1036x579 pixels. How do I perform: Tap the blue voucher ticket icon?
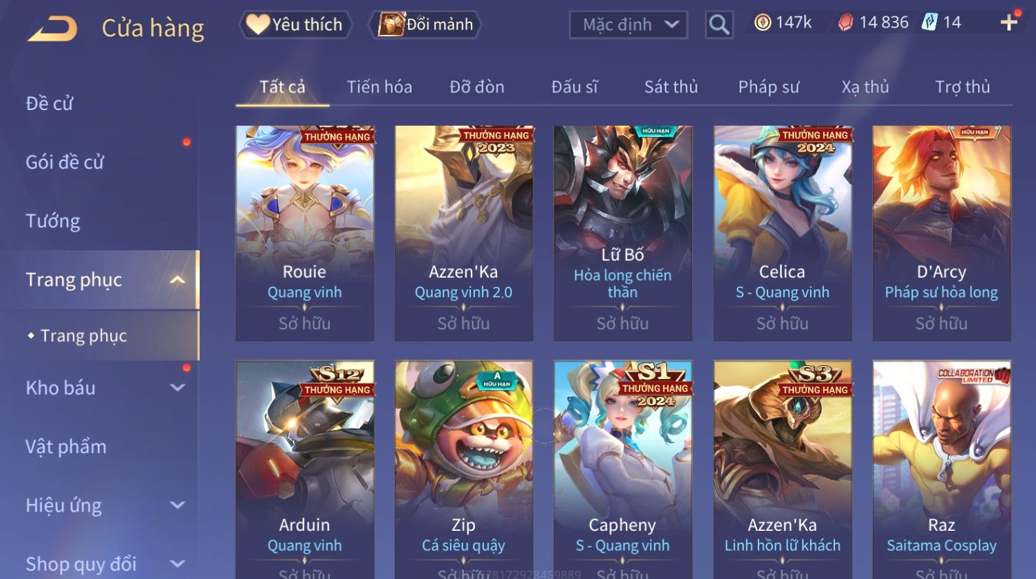pos(930,23)
